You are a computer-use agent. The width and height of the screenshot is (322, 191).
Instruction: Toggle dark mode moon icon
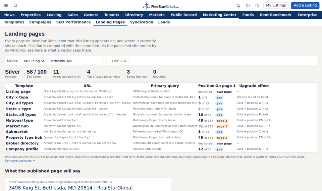pyautogui.click(x=257, y=6)
